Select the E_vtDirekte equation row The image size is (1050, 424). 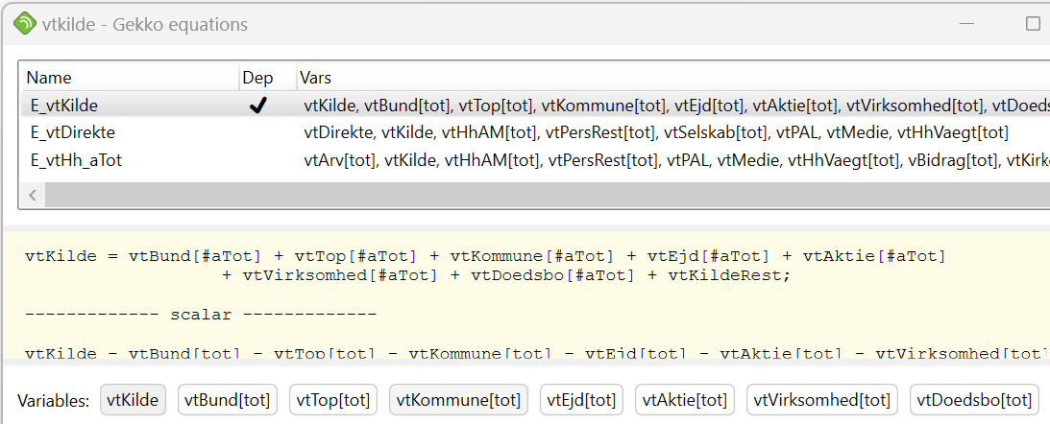pyautogui.click(x=73, y=133)
